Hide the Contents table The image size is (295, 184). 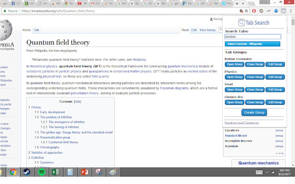click(78, 102)
